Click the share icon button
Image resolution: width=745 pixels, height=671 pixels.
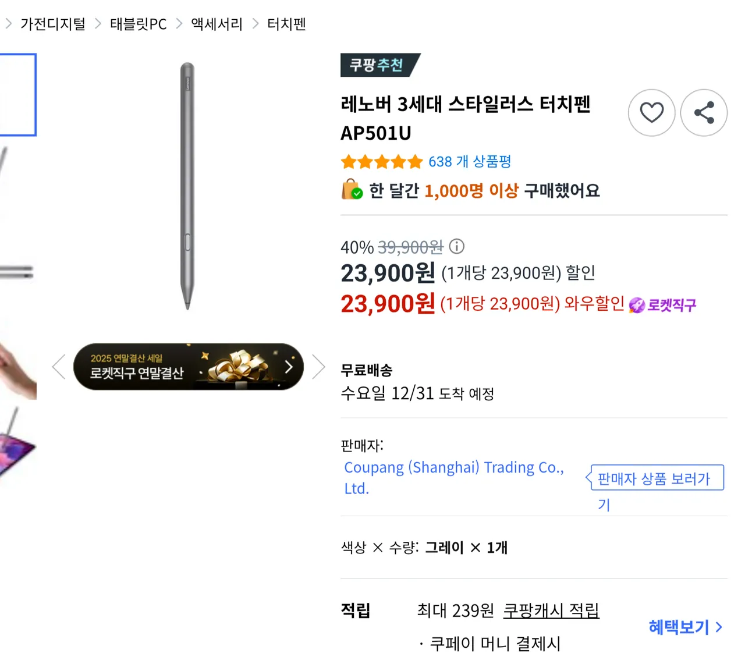click(x=704, y=113)
